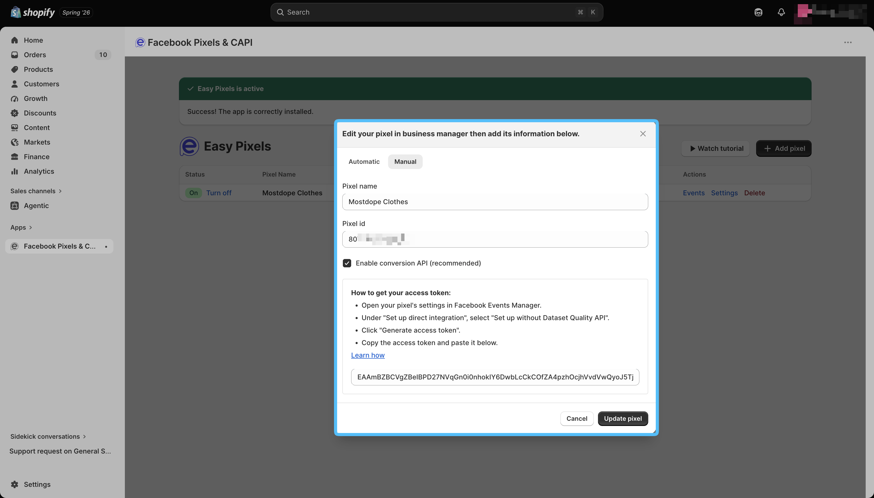
Task: Expand the Sales channels section
Action: [x=36, y=191]
